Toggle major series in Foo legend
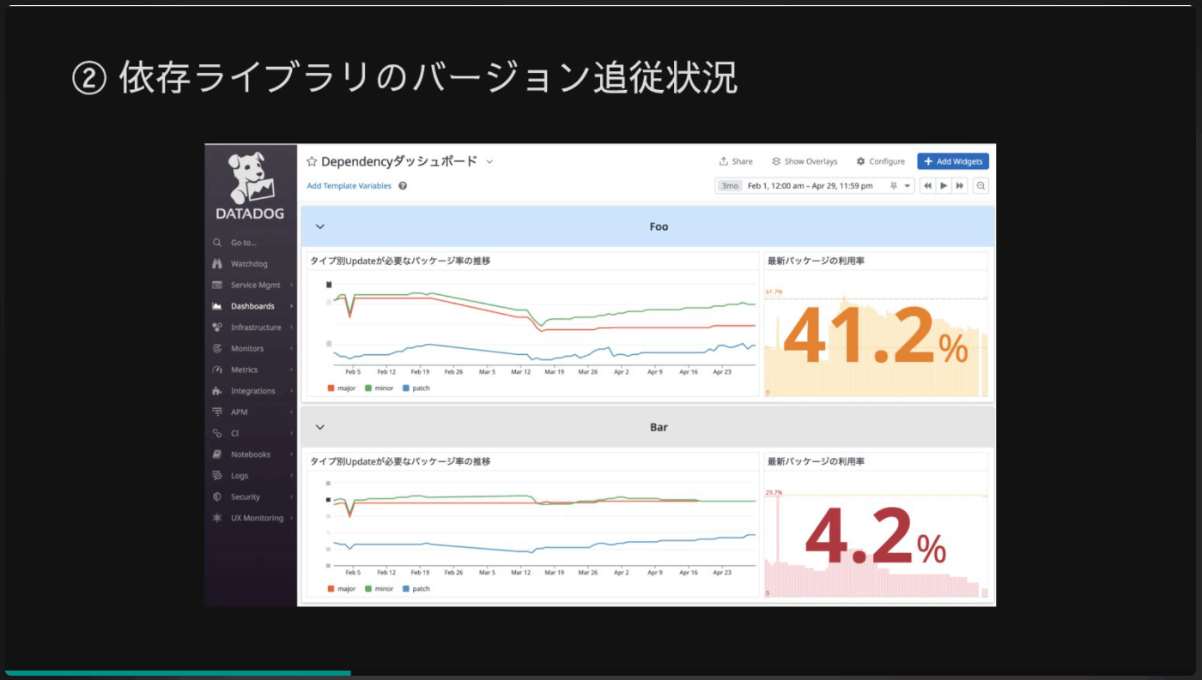Image resolution: width=1202 pixels, height=680 pixels. pos(342,388)
